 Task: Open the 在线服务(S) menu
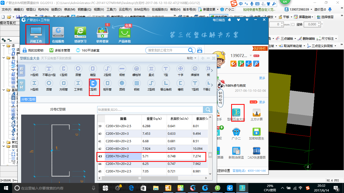tap(160, 9)
